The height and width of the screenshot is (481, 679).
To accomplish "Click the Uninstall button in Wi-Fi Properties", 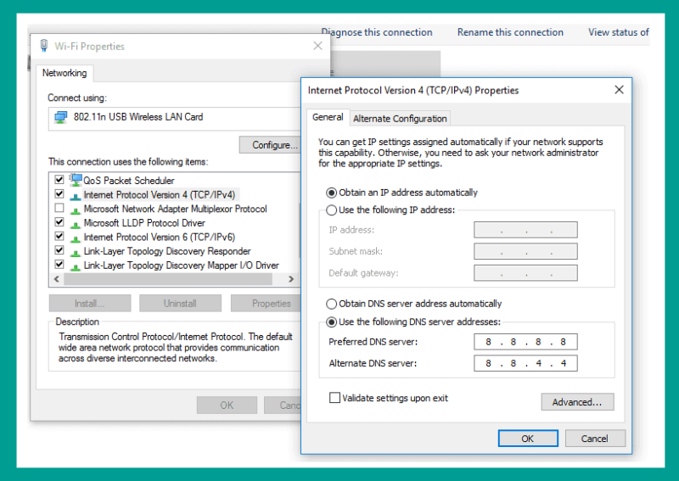I will point(180,304).
